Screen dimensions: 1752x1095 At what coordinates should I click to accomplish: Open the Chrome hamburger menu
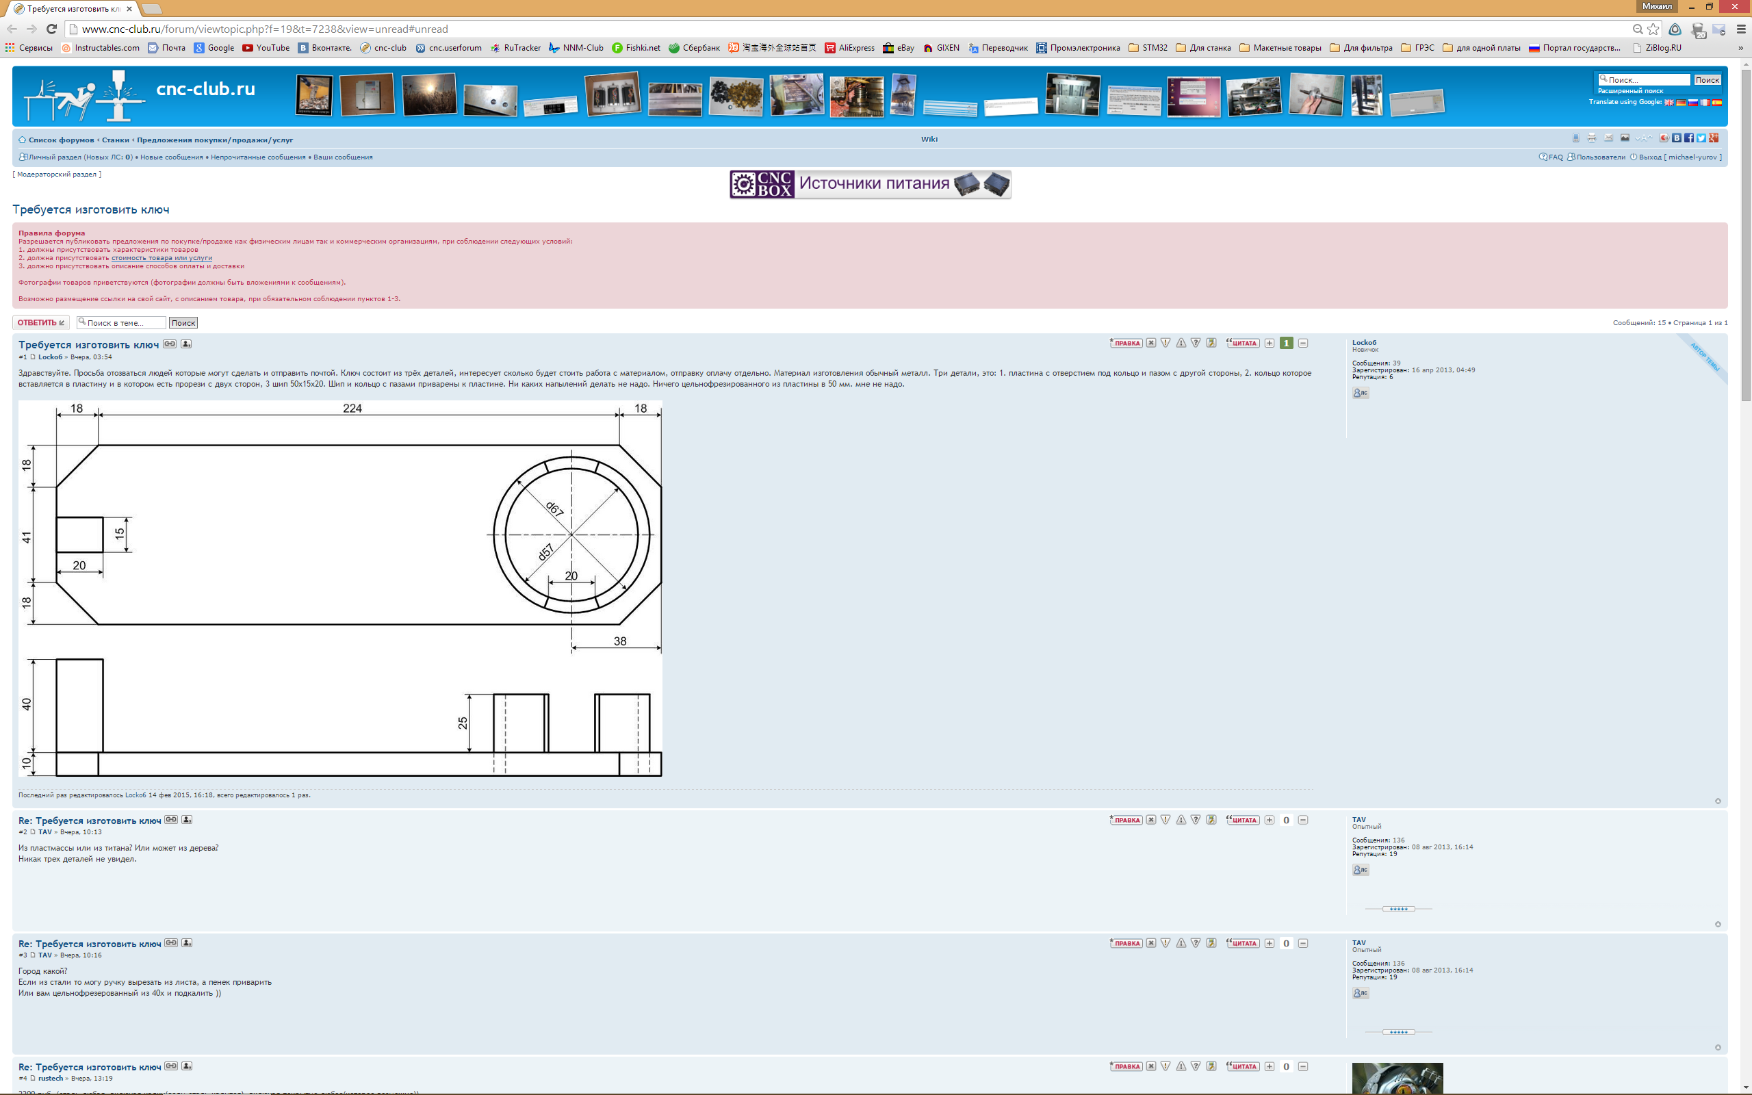pyautogui.click(x=1741, y=29)
